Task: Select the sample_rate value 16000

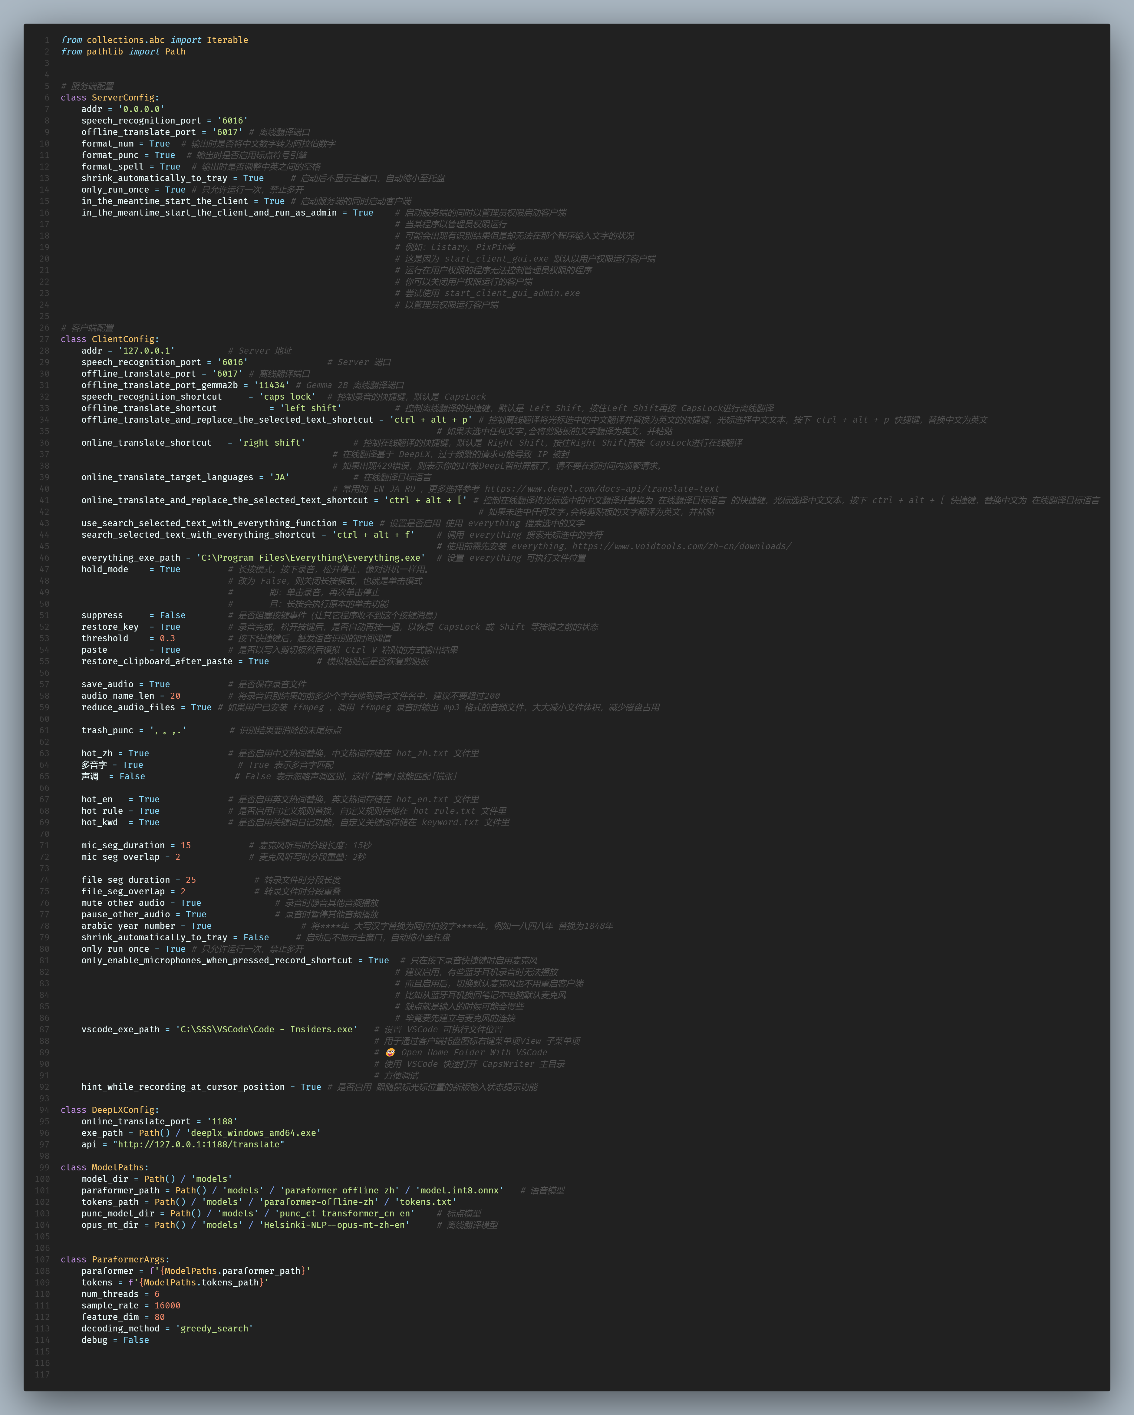Action: click(x=167, y=1305)
